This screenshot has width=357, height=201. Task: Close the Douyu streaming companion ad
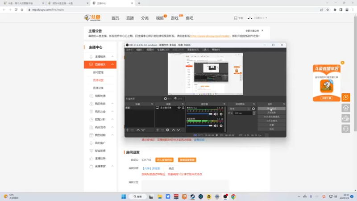[342, 63]
